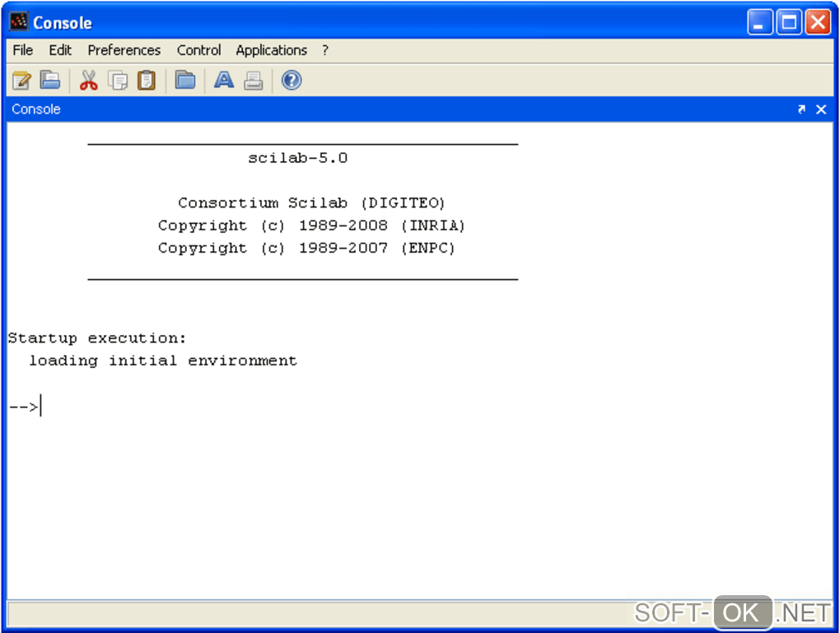The width and height of the screenshot is (840, 633).
Task: Undock the Console panel with arrow icon
Action: [x=801, y=109]
